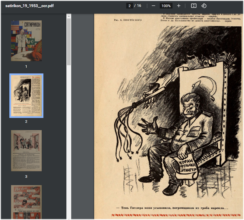This screenshot has width=244, height=220.
Task: Select the highlighted page 2 thumbnail
Action: pos(26,96)
